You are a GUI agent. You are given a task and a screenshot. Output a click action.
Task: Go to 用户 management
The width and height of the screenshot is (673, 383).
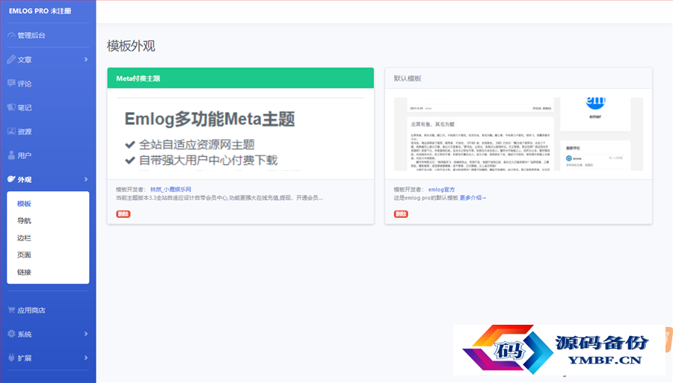point(25,155)
